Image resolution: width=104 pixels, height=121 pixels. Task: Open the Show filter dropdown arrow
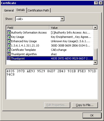62,19
